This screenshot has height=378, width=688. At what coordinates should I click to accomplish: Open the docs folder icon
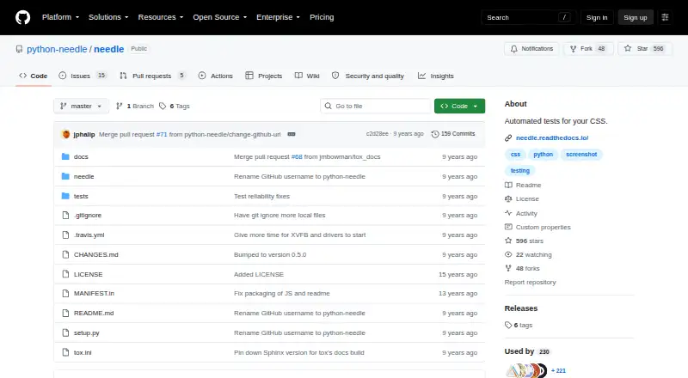(x=66, y=156)
